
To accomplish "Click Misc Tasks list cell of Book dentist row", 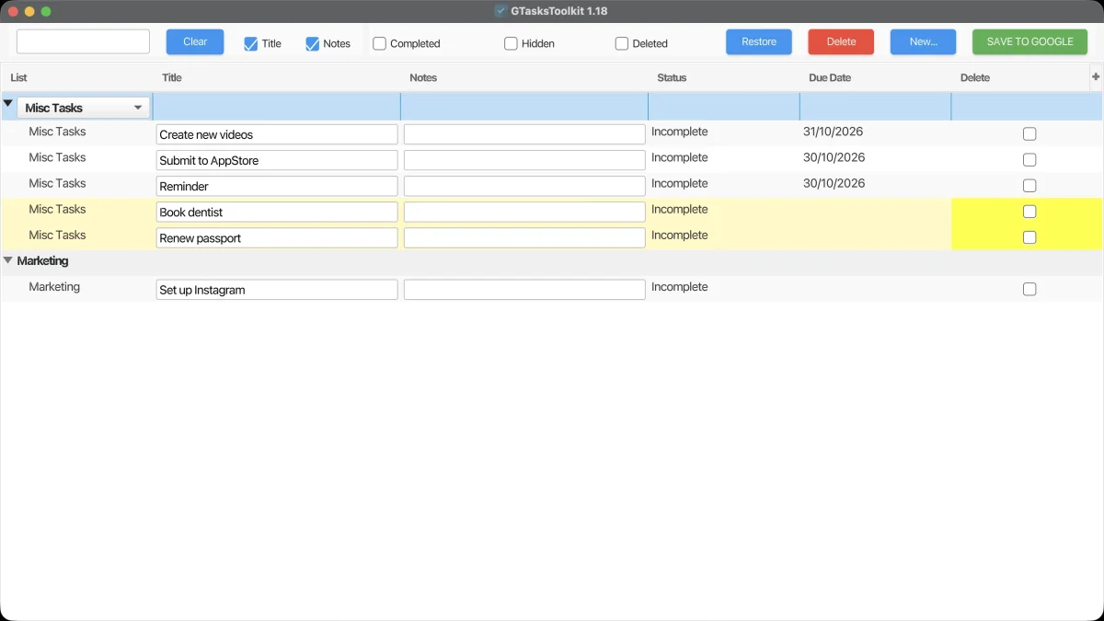I will tap(57, 209).
